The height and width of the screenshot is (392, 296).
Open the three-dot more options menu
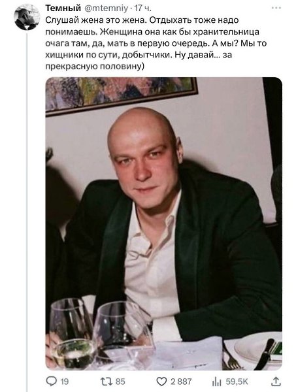tap(276, 8)
